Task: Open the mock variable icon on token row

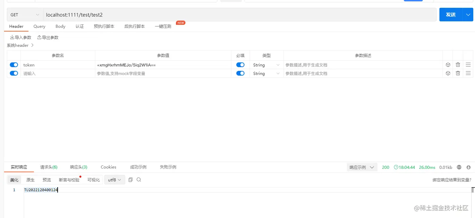Action: [x=448, y=65]
